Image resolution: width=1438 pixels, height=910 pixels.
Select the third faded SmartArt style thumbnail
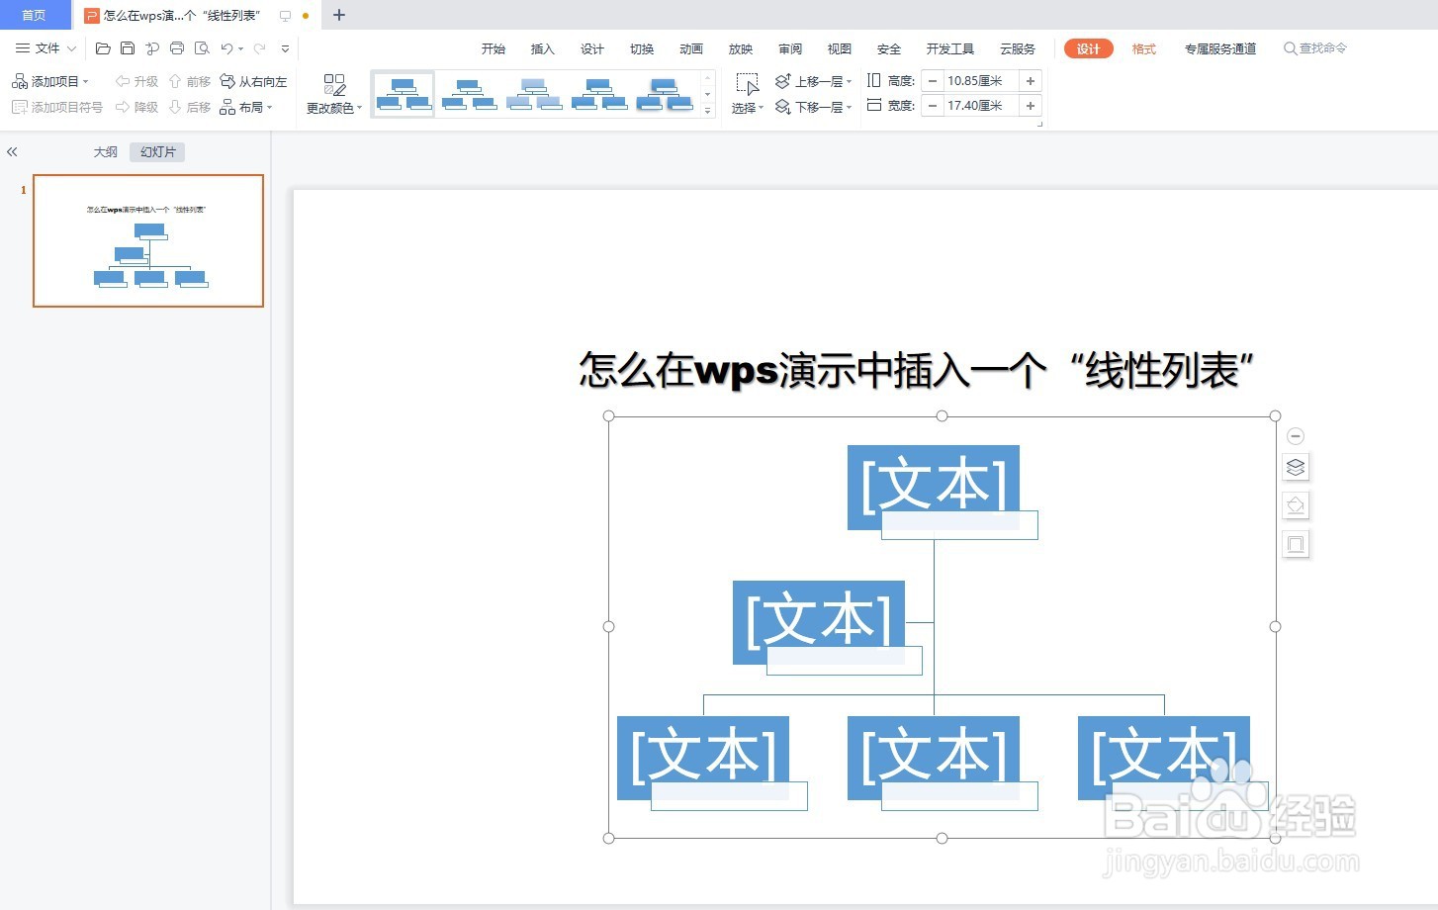[534, 94]
